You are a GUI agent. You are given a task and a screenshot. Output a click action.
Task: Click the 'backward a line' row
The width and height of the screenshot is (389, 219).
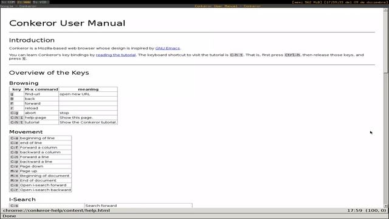tap(41, 162)
